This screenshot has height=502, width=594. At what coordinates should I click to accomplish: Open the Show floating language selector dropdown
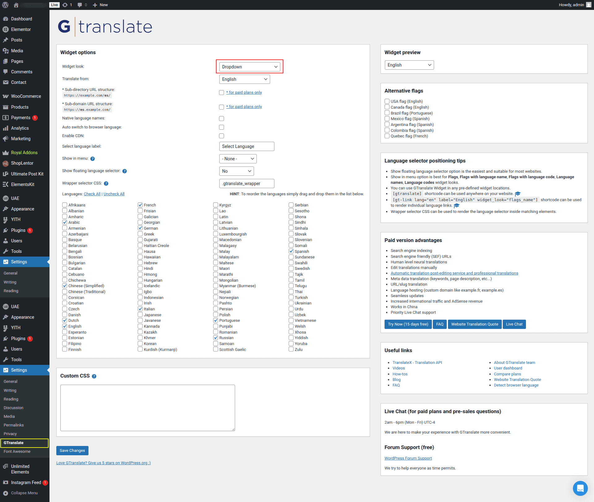pos(236,171)
